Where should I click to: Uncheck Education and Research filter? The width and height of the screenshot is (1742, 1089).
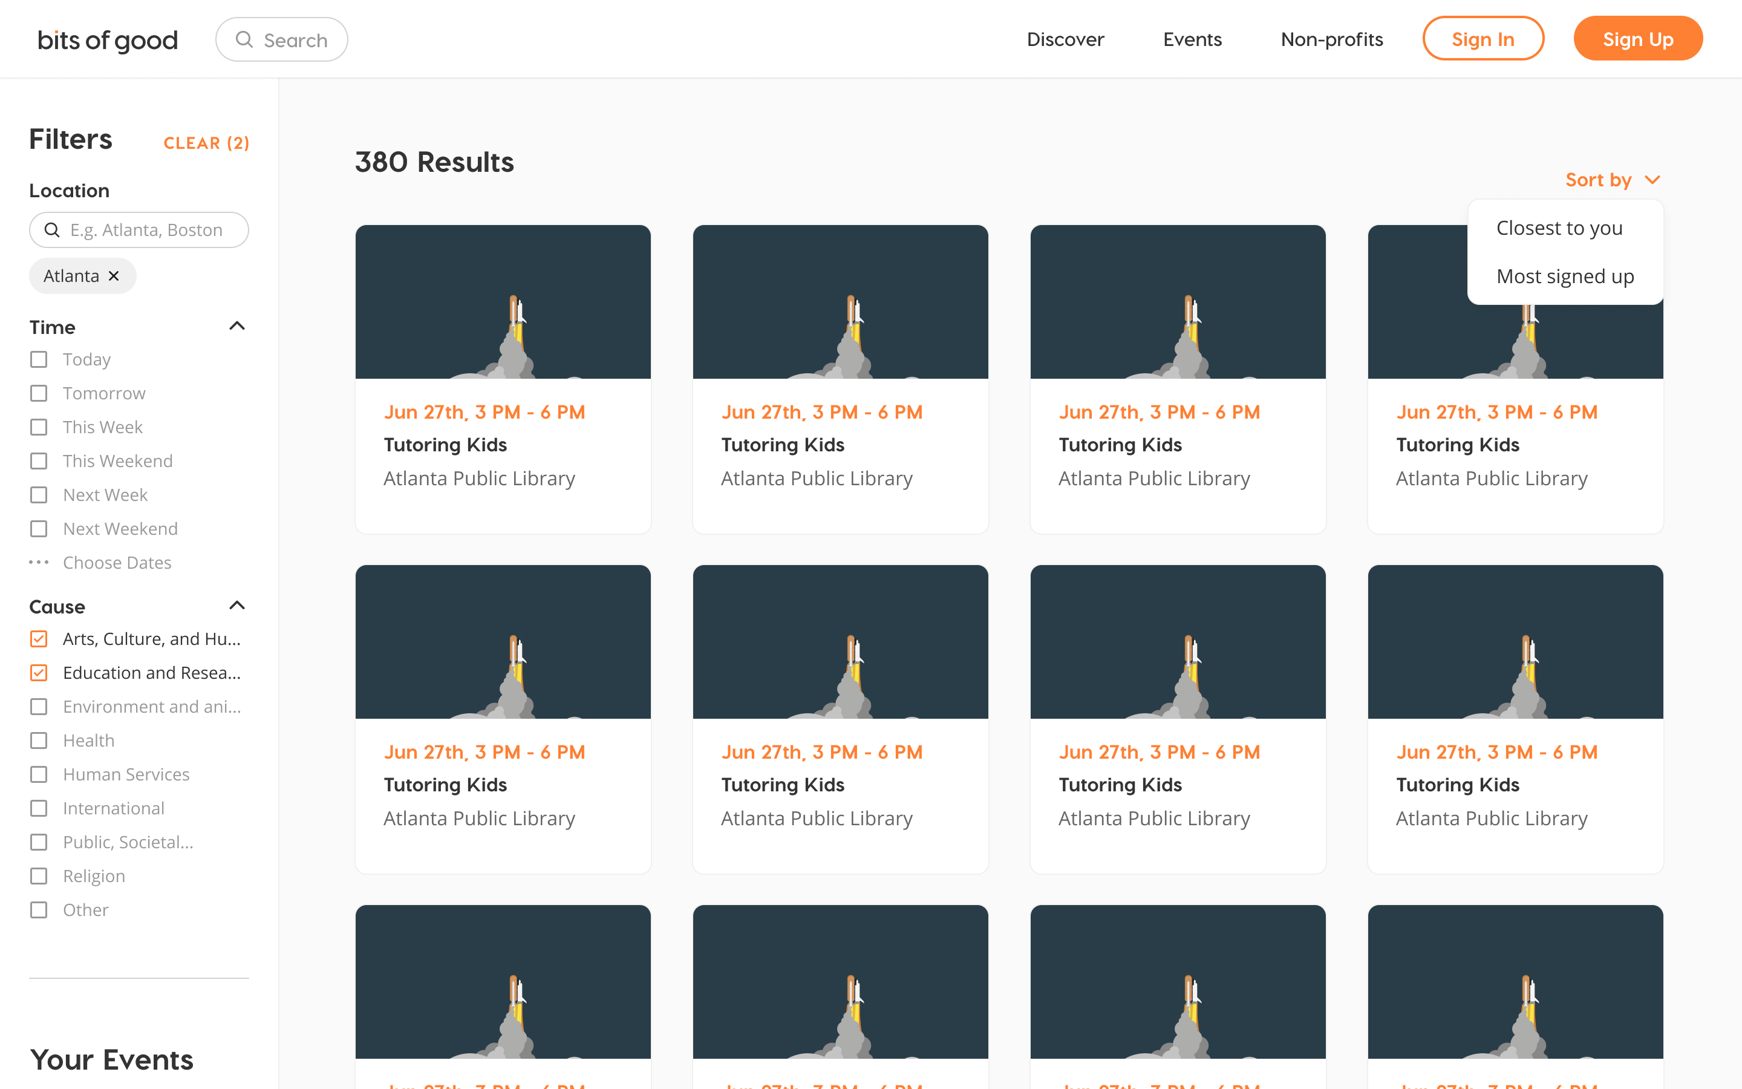[39, 673]
